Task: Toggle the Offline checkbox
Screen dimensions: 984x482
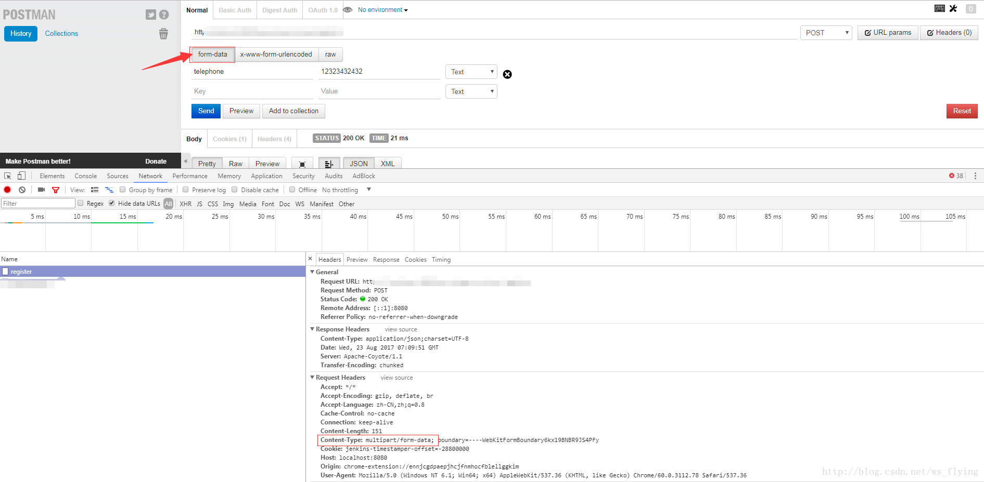Action: (x=292, y=190)
